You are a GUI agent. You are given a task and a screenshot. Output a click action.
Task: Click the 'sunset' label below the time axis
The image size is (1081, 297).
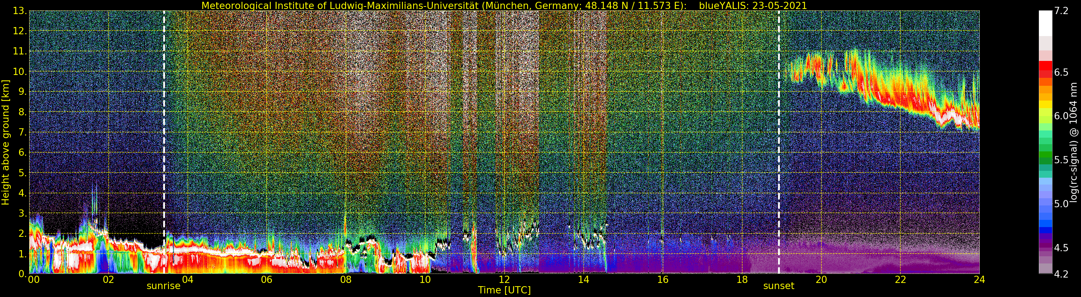tap(779, 286)
